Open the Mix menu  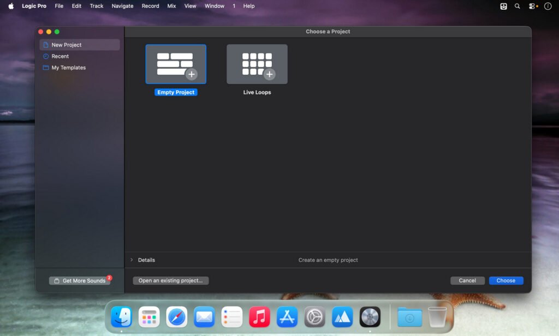[x=171, y=6]
